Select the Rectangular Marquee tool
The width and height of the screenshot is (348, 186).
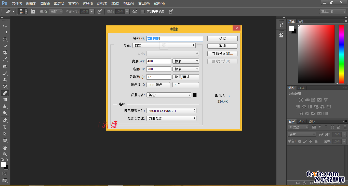(x=5, y=33)
